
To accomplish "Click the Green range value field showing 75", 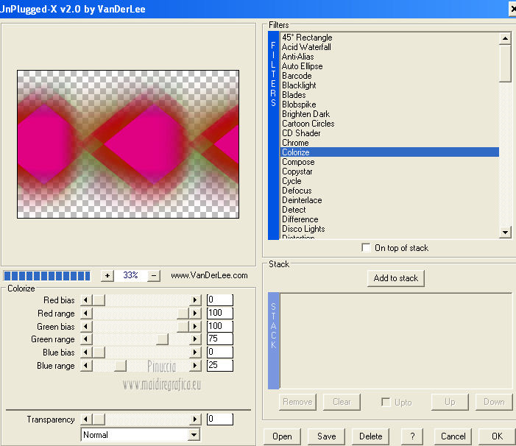I will tap(220, 339).
